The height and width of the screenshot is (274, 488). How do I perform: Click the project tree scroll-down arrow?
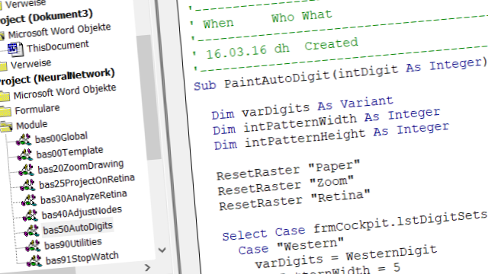point(162,250)
